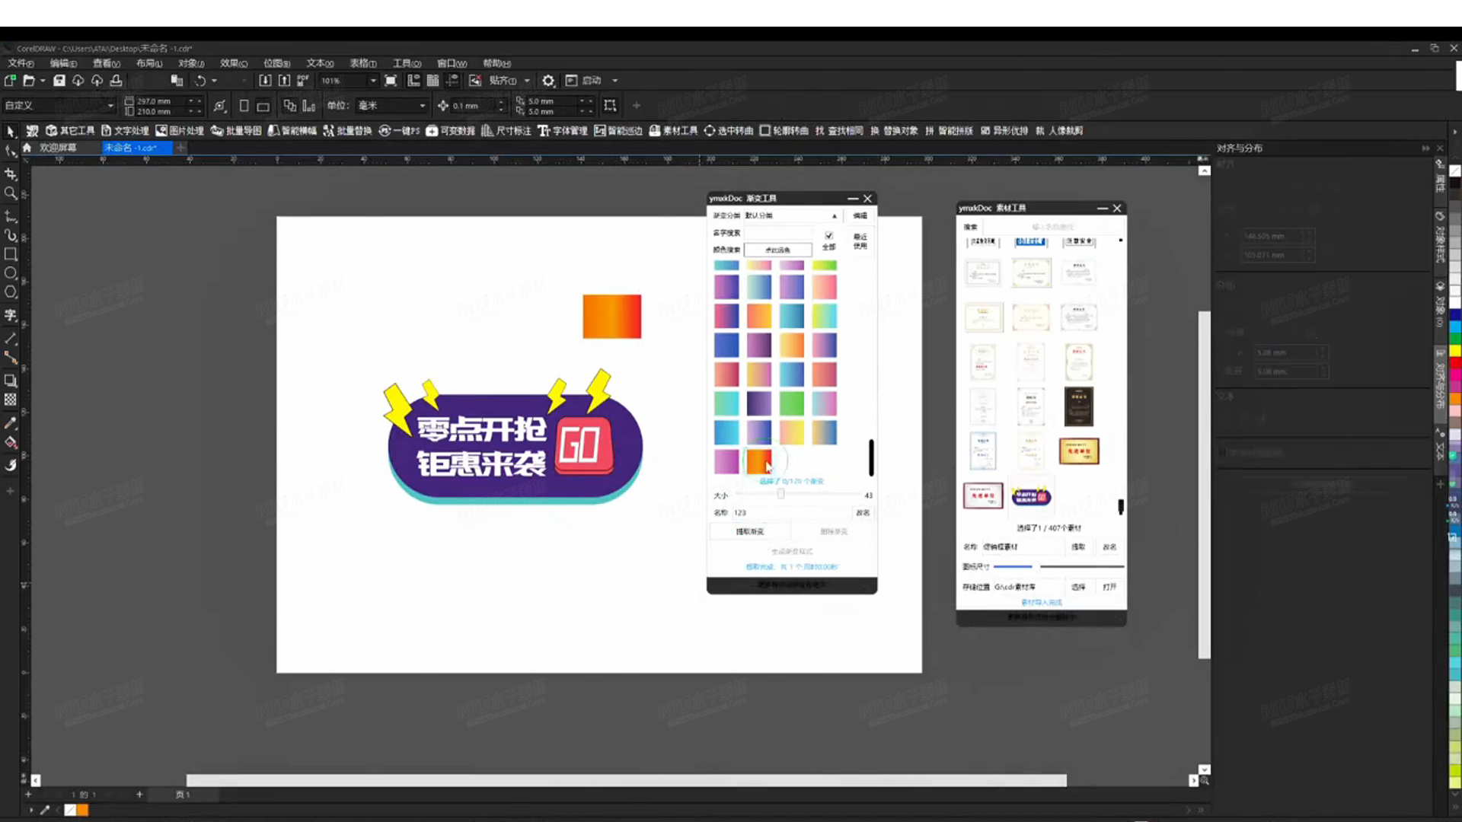Switch to the 欢迎屏幕 tab
Viewport: 1462px width, 822px height.
(58, 148)
